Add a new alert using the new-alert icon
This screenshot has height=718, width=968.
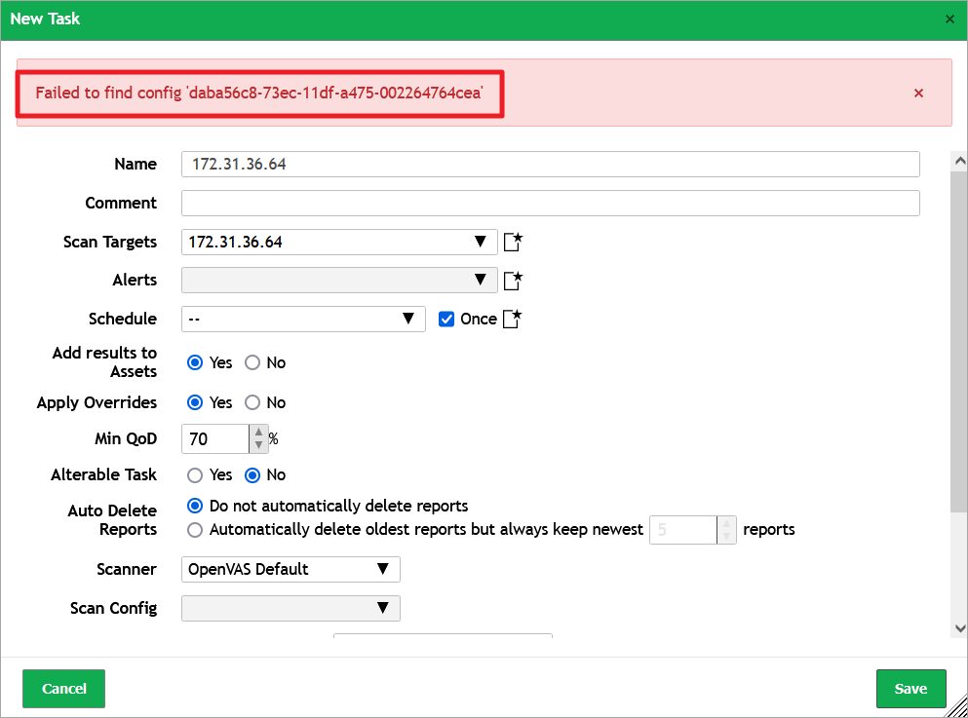pos(513,280)
